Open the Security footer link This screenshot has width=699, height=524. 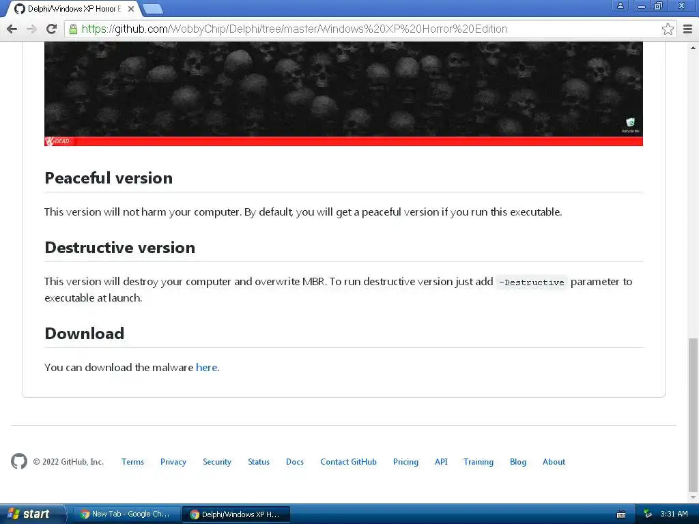point(217,462)
